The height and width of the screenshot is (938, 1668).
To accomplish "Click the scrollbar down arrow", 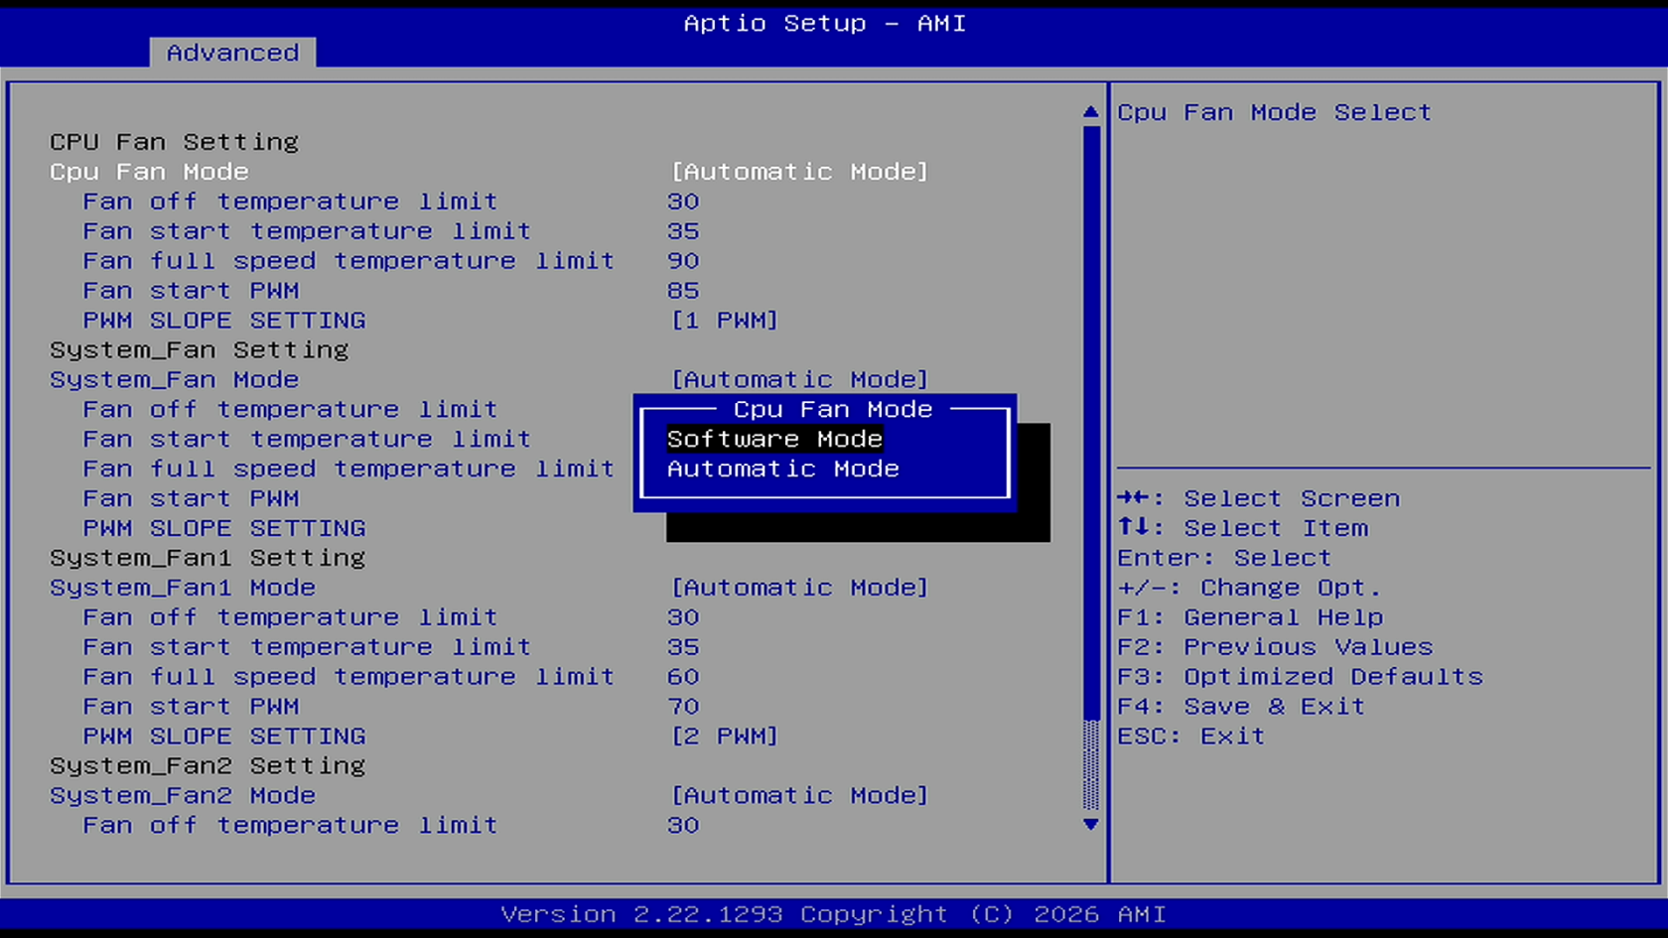I will click(x=1090, y=825).
